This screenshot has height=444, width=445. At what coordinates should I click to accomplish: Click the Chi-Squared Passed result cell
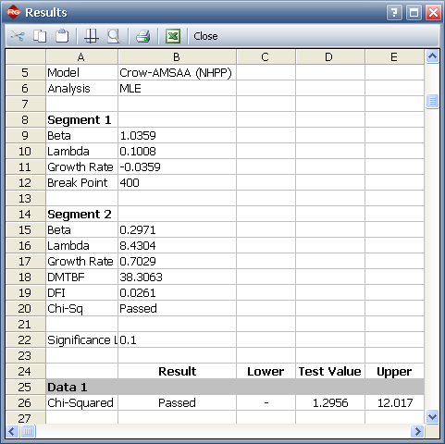(x=177, y=402)
